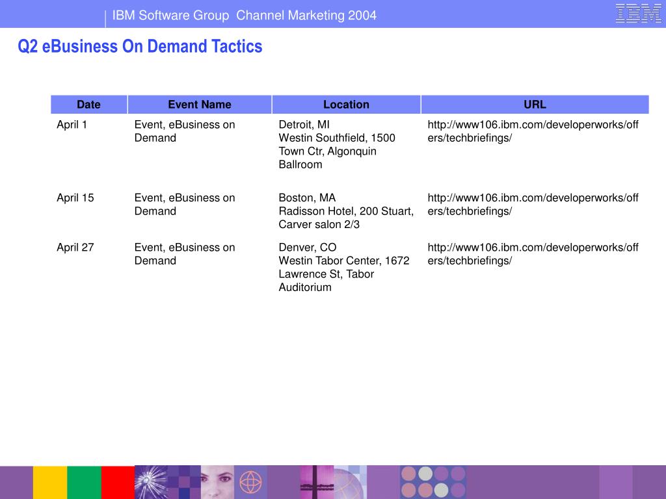666x499 pixels.
Task: Open techbriefings URL in Denver row
Action: [533, 254]
